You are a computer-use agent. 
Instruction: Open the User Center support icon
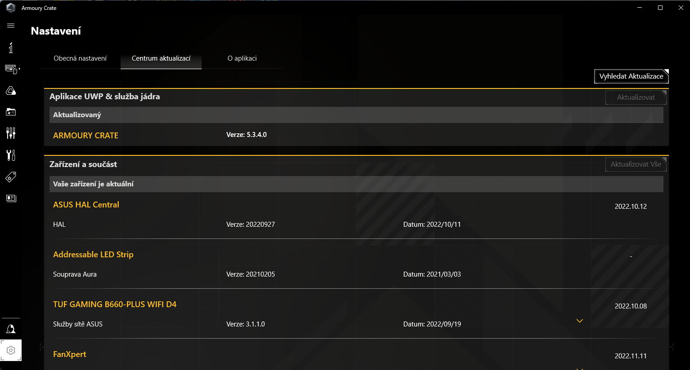click(x=11, y=329)
